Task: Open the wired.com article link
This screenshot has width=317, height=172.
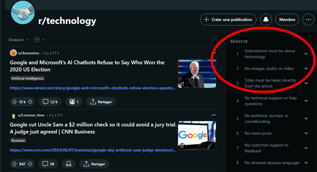Action: [93, 88]
